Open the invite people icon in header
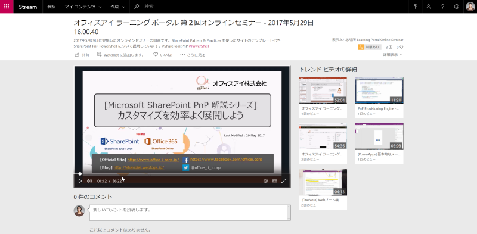Viewport: 477px width, 234px height. [x=429, y=7]
